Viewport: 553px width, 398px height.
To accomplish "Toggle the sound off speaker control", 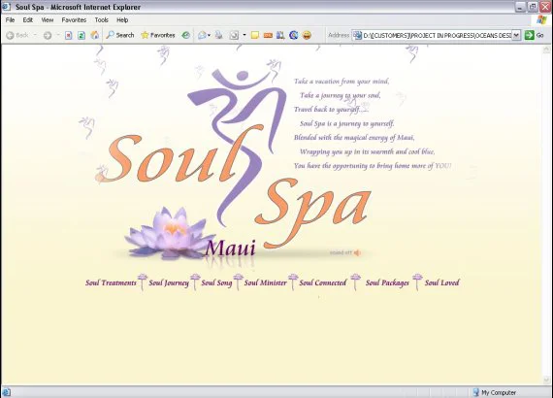I will point(345,252).
